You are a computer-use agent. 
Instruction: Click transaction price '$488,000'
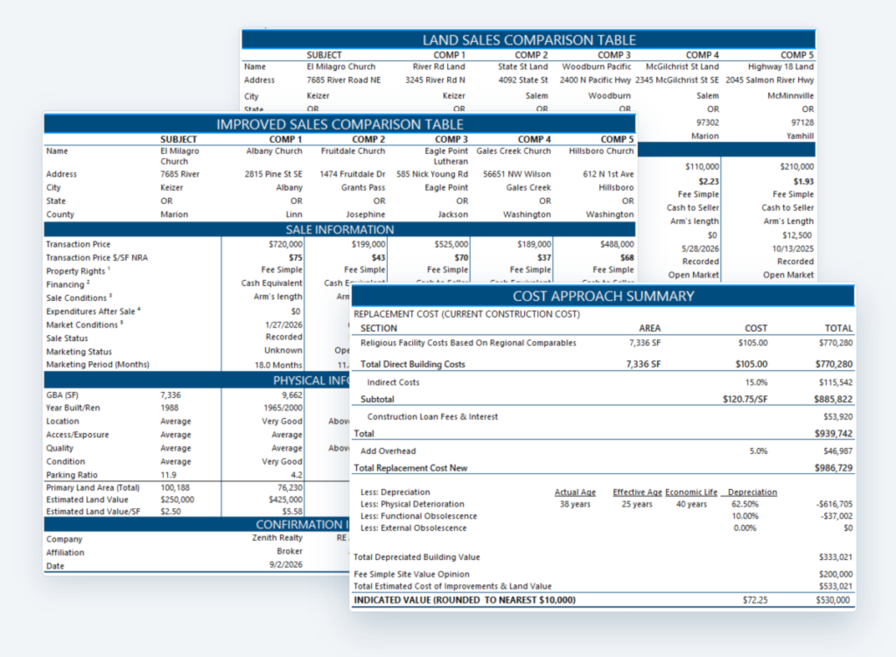pyautogui.click(x=617, y=245)
